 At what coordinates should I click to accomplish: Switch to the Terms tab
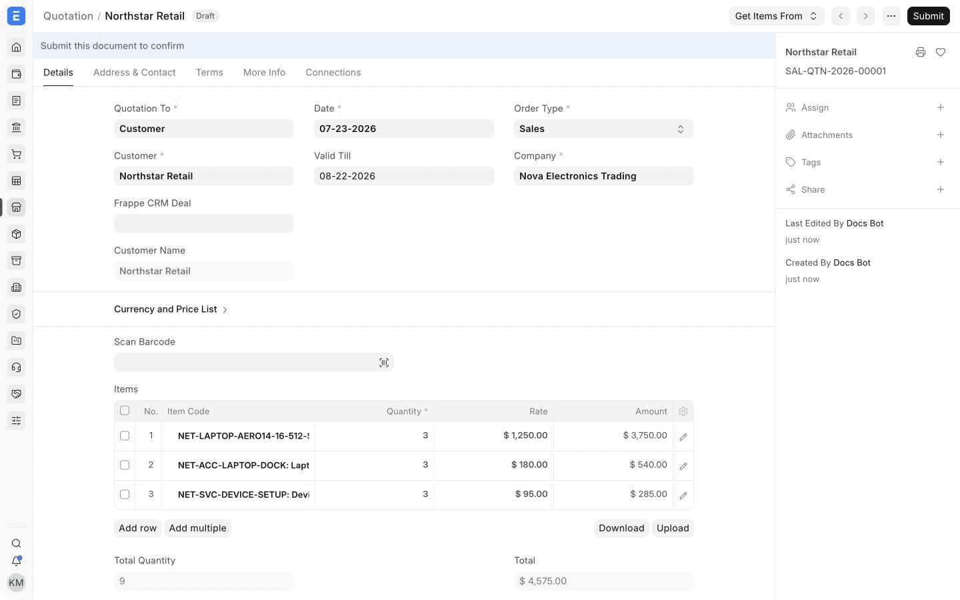[x=209, y=73]
